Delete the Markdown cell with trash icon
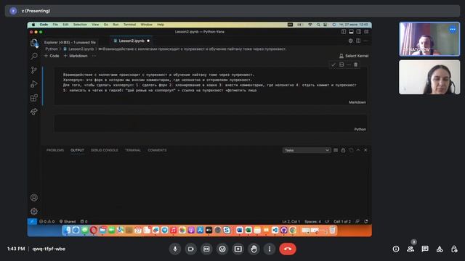Image resolution: width=465 pixels, height=261 pixels. click(355, 65)
